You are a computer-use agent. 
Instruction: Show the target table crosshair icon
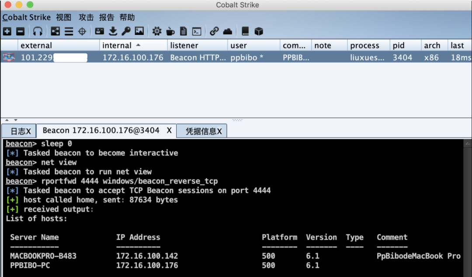coord(82,31)
